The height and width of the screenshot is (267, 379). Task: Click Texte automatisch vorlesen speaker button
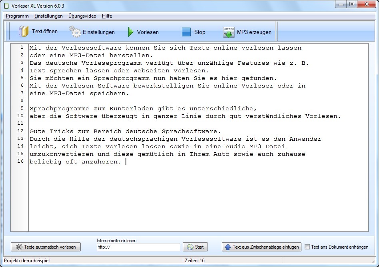click(x=46, y=247)
